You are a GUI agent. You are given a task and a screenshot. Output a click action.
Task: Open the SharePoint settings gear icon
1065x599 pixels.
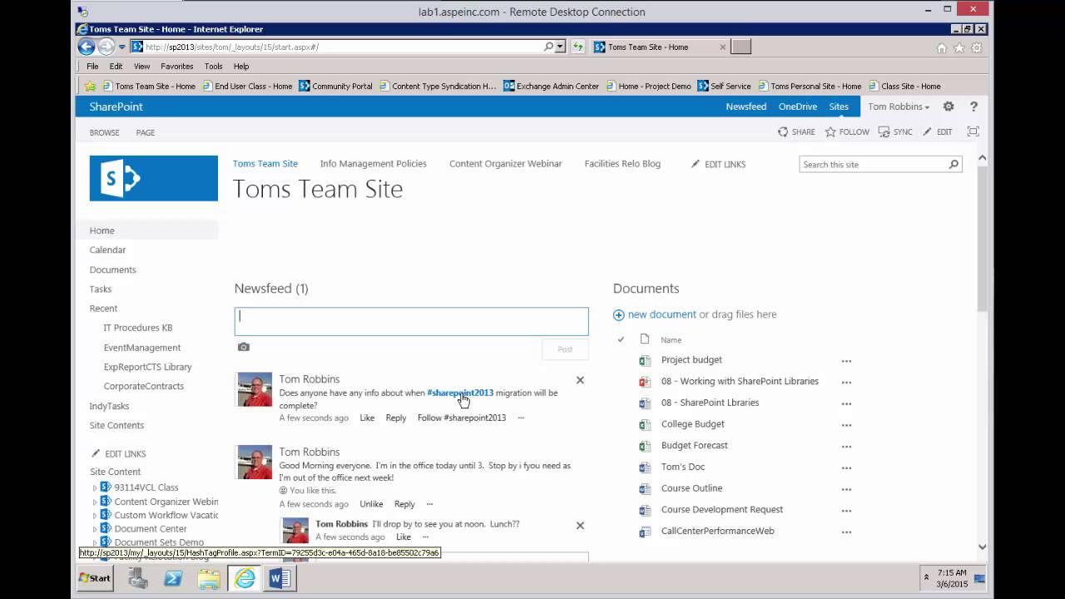pos(949,106)
